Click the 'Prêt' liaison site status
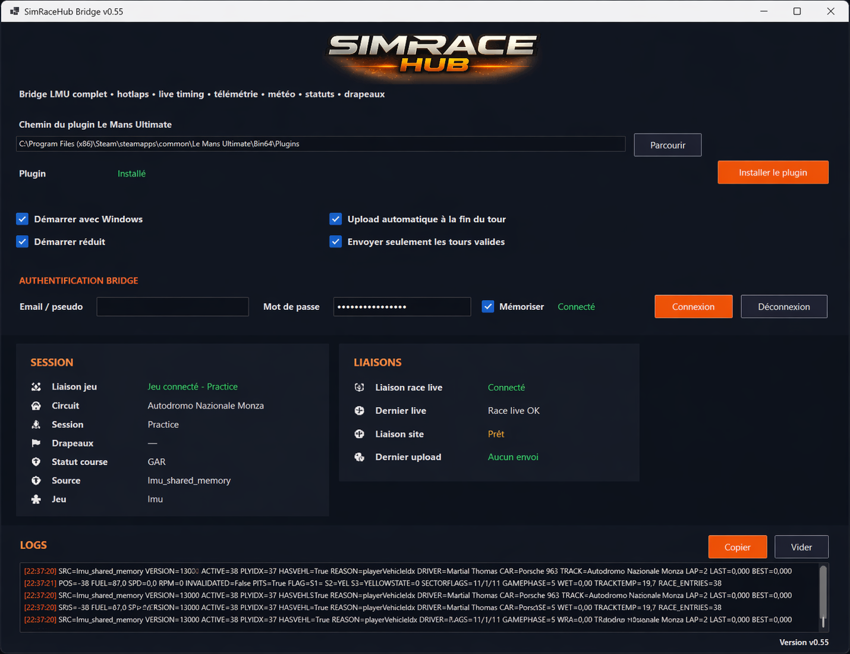Screen dimensions: 850x654 (496, 434)
